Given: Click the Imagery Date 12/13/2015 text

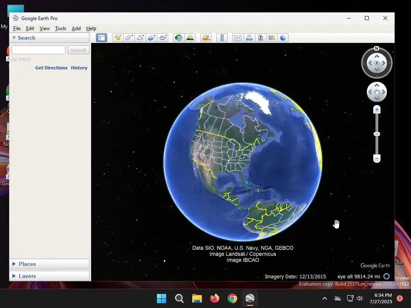Looking at the screenshot, I should tap(295, 277).
